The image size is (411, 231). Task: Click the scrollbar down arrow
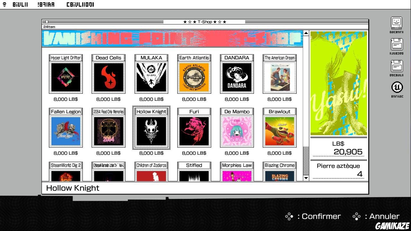pyautogui.click(x=306, y=178)
